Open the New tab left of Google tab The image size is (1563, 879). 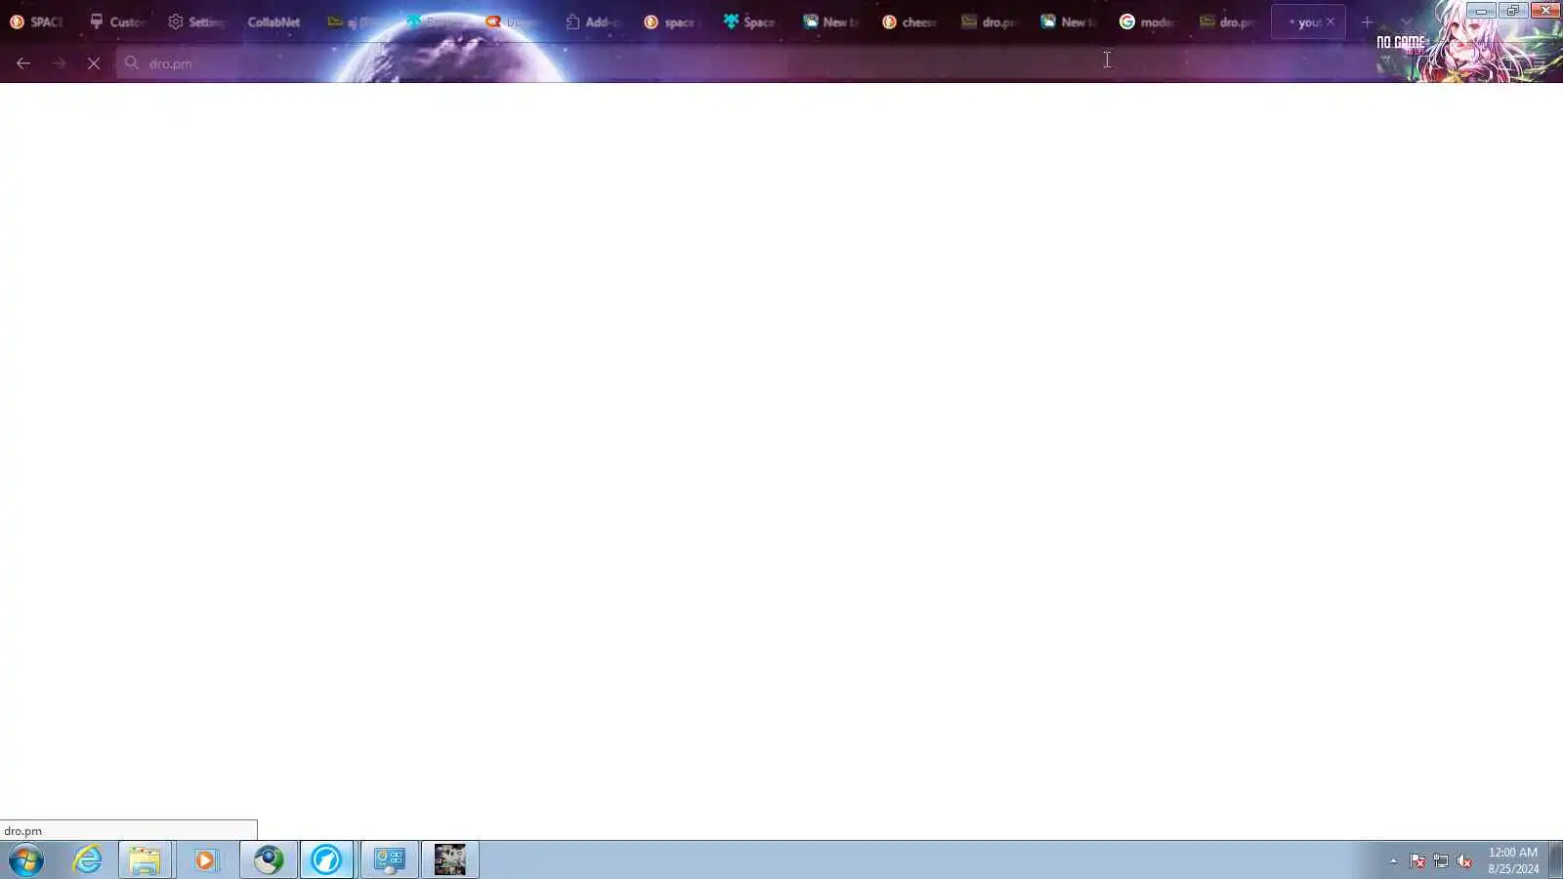(1068, 21)
